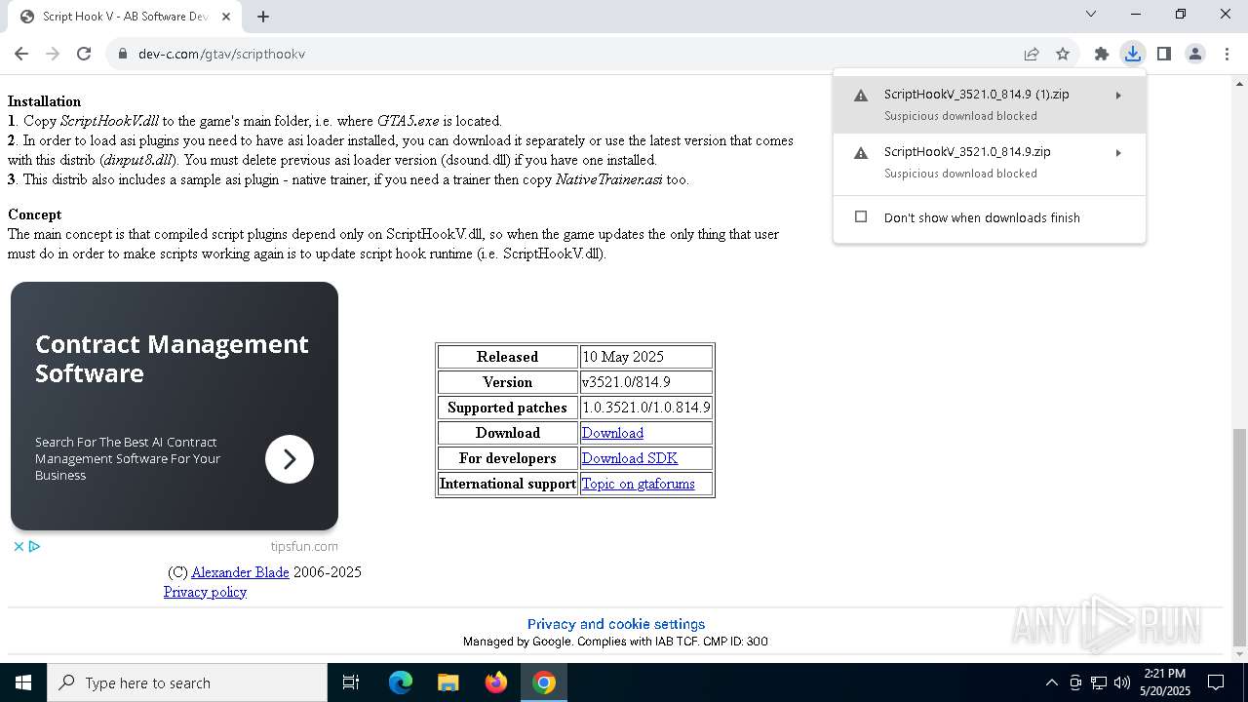Click the 10 May 2025 release cell

coord(645,357)
